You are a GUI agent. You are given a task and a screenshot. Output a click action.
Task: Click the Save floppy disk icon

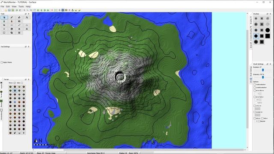9,10
